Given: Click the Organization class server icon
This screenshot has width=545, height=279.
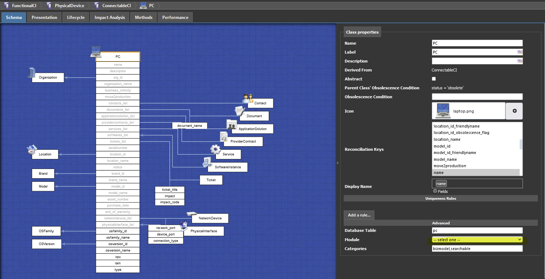Looking at the screenshot, I should 31,73.
